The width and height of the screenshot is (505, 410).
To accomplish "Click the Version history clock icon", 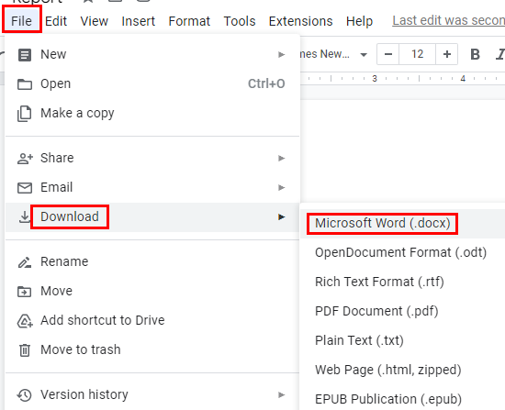I will coord(25,395).
